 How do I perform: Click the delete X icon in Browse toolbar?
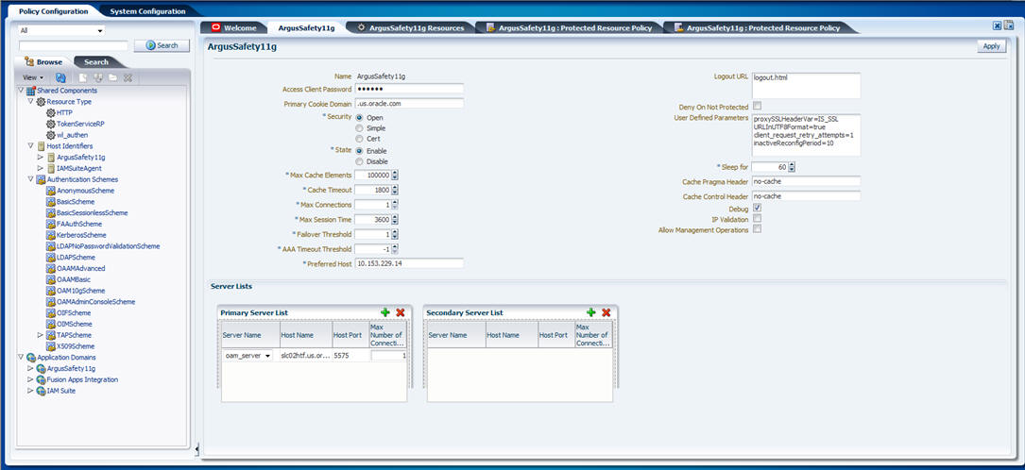click(x=128, y=77)
